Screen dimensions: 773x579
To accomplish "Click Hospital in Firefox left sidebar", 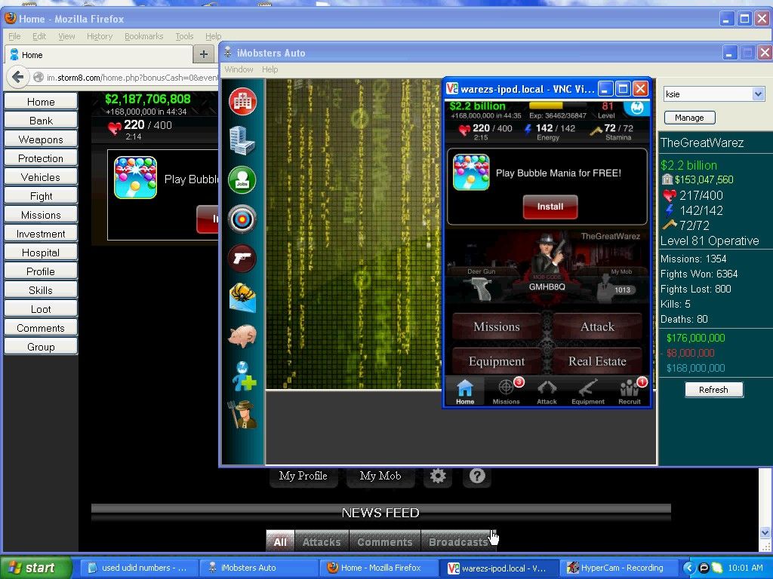I will [x=41, y=253].
